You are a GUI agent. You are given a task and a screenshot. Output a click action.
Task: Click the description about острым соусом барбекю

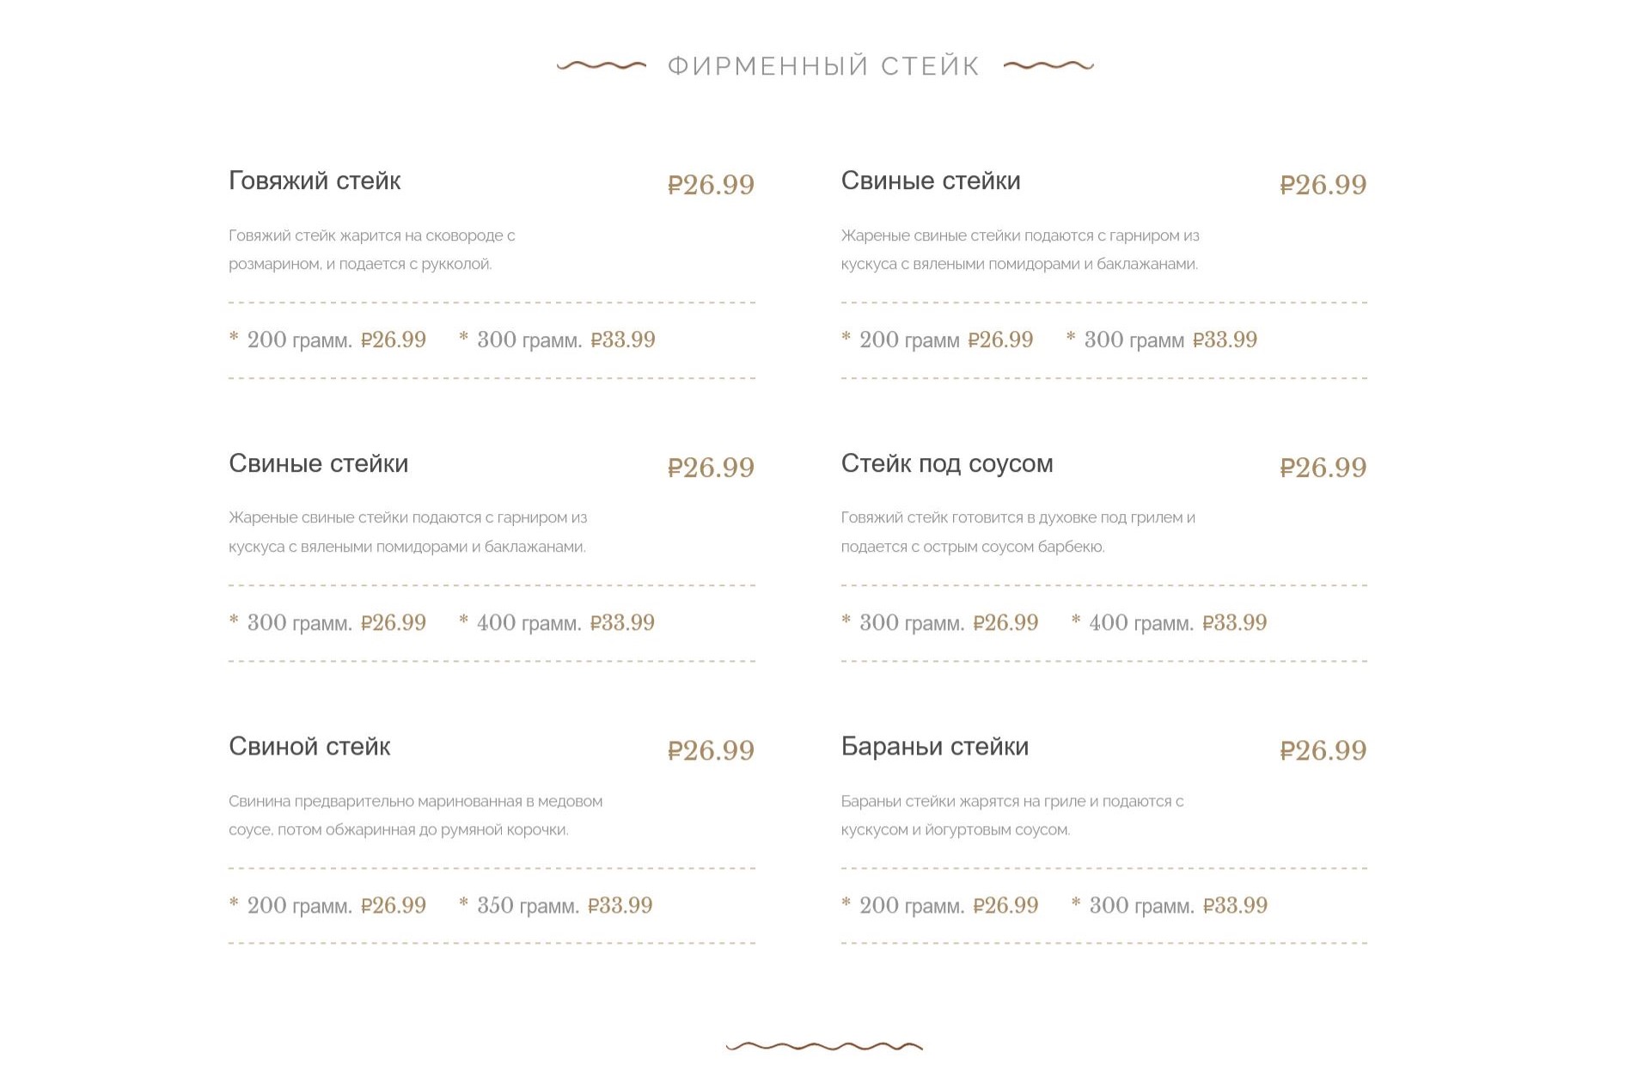point(1017,532)
